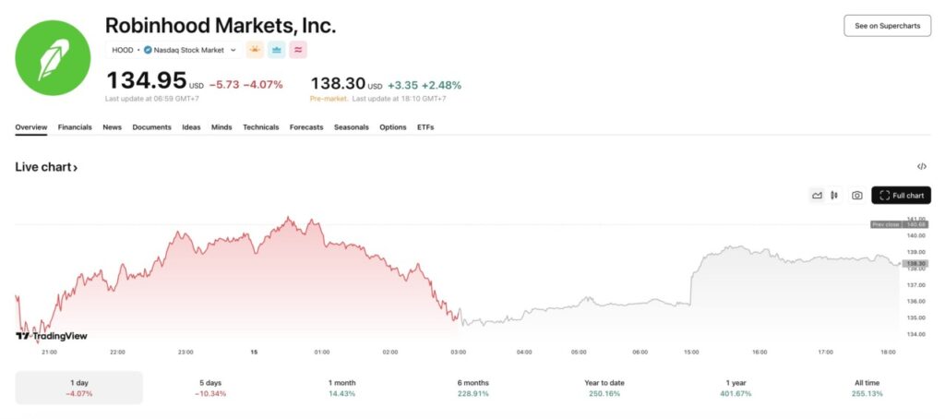Switch to the Technicals tab
The width and height of the screenshot is (945, 419).
pyautogui.click(x=260, y=127)
